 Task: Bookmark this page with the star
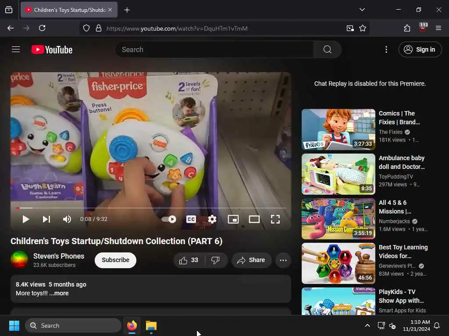(x=363, y=28)
